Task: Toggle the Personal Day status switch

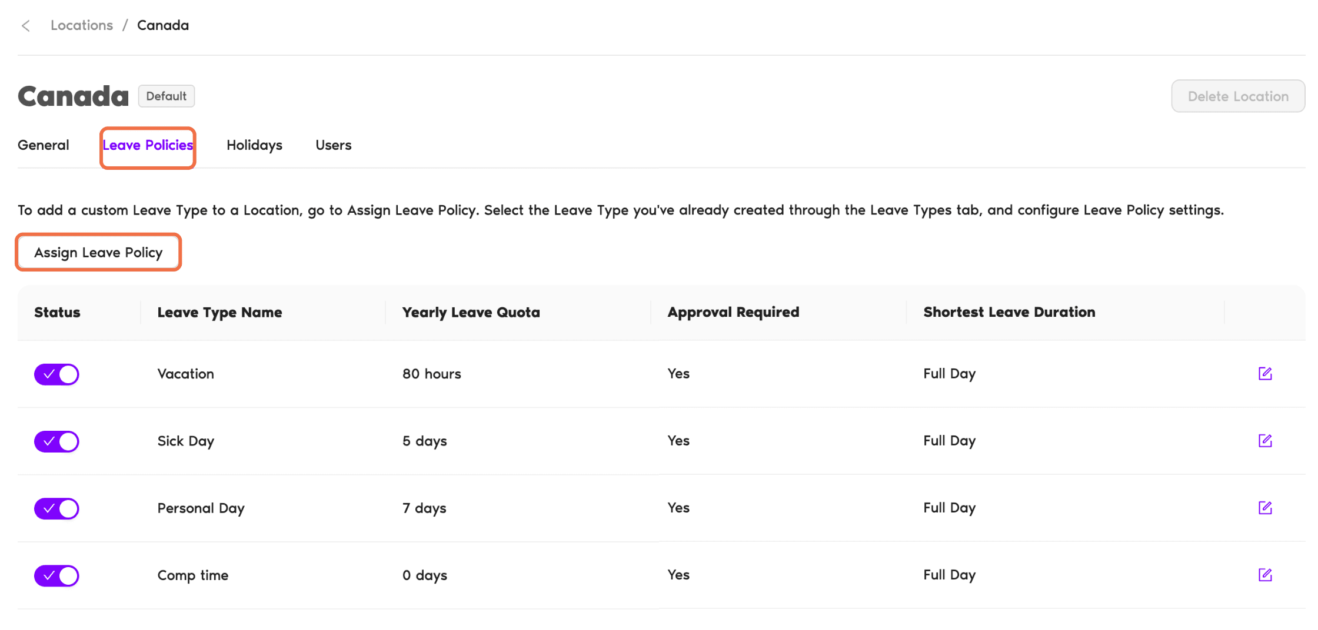Action: (56, 508)
